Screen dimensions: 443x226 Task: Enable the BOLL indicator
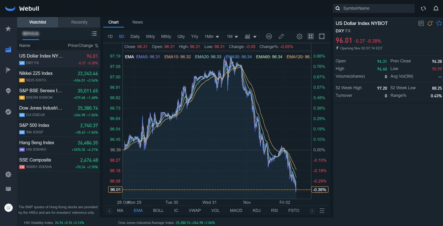click(x=158, y=211)
